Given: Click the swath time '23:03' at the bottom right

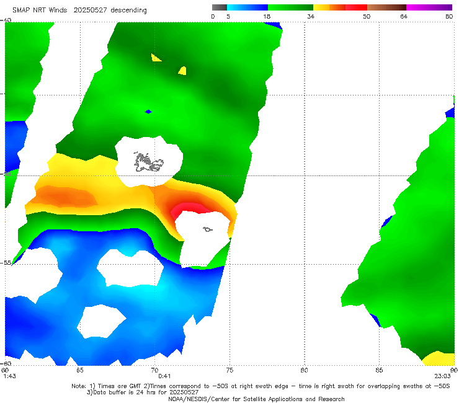Looking at the screenshot, I should (x=442, y=376).
